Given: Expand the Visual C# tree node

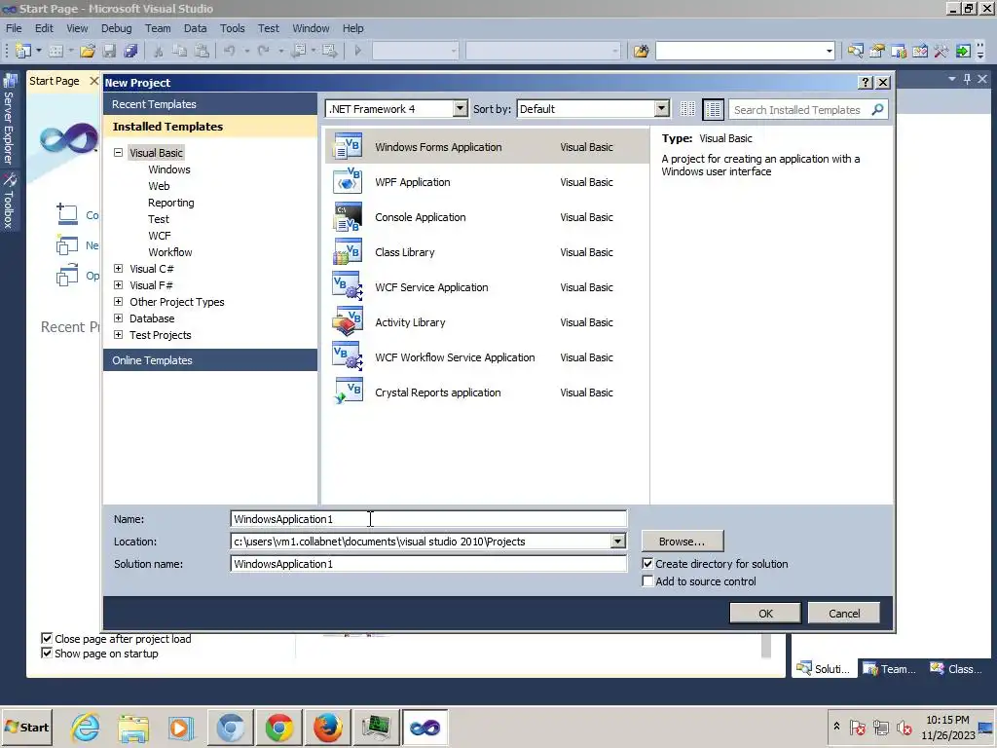Looking at the screenshot, I should pyautogui.click(x=118, y=269).
